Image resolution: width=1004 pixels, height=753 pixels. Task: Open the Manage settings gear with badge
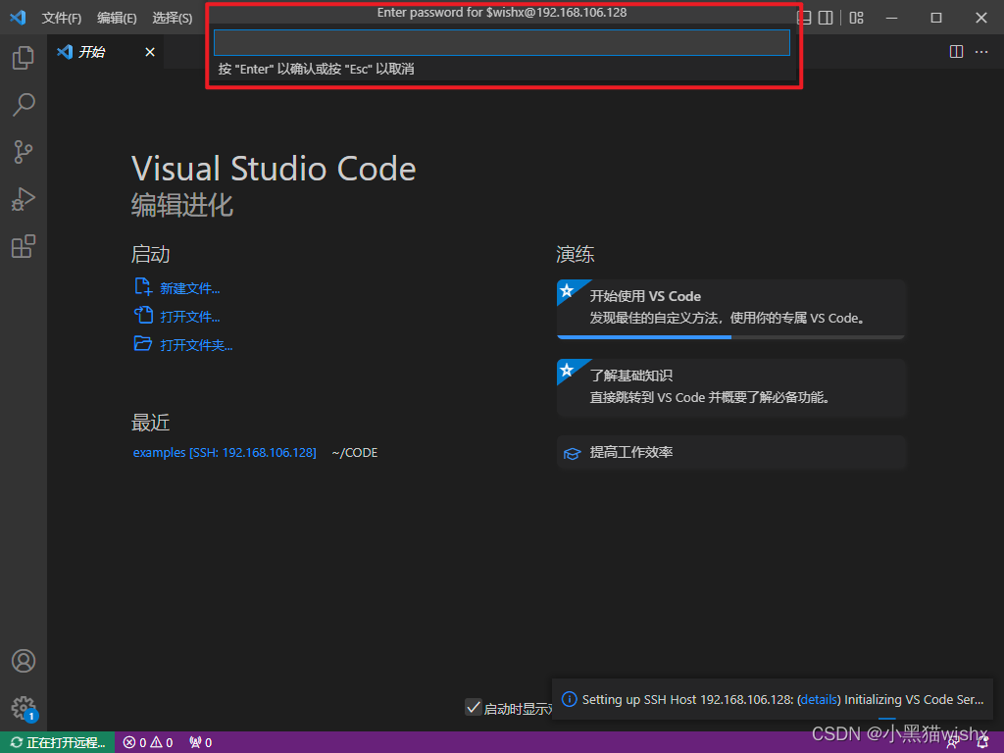click(23, 708)
